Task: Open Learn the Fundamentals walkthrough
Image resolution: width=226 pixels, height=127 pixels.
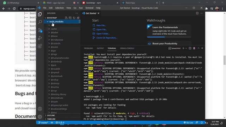Action: [169, 31]
